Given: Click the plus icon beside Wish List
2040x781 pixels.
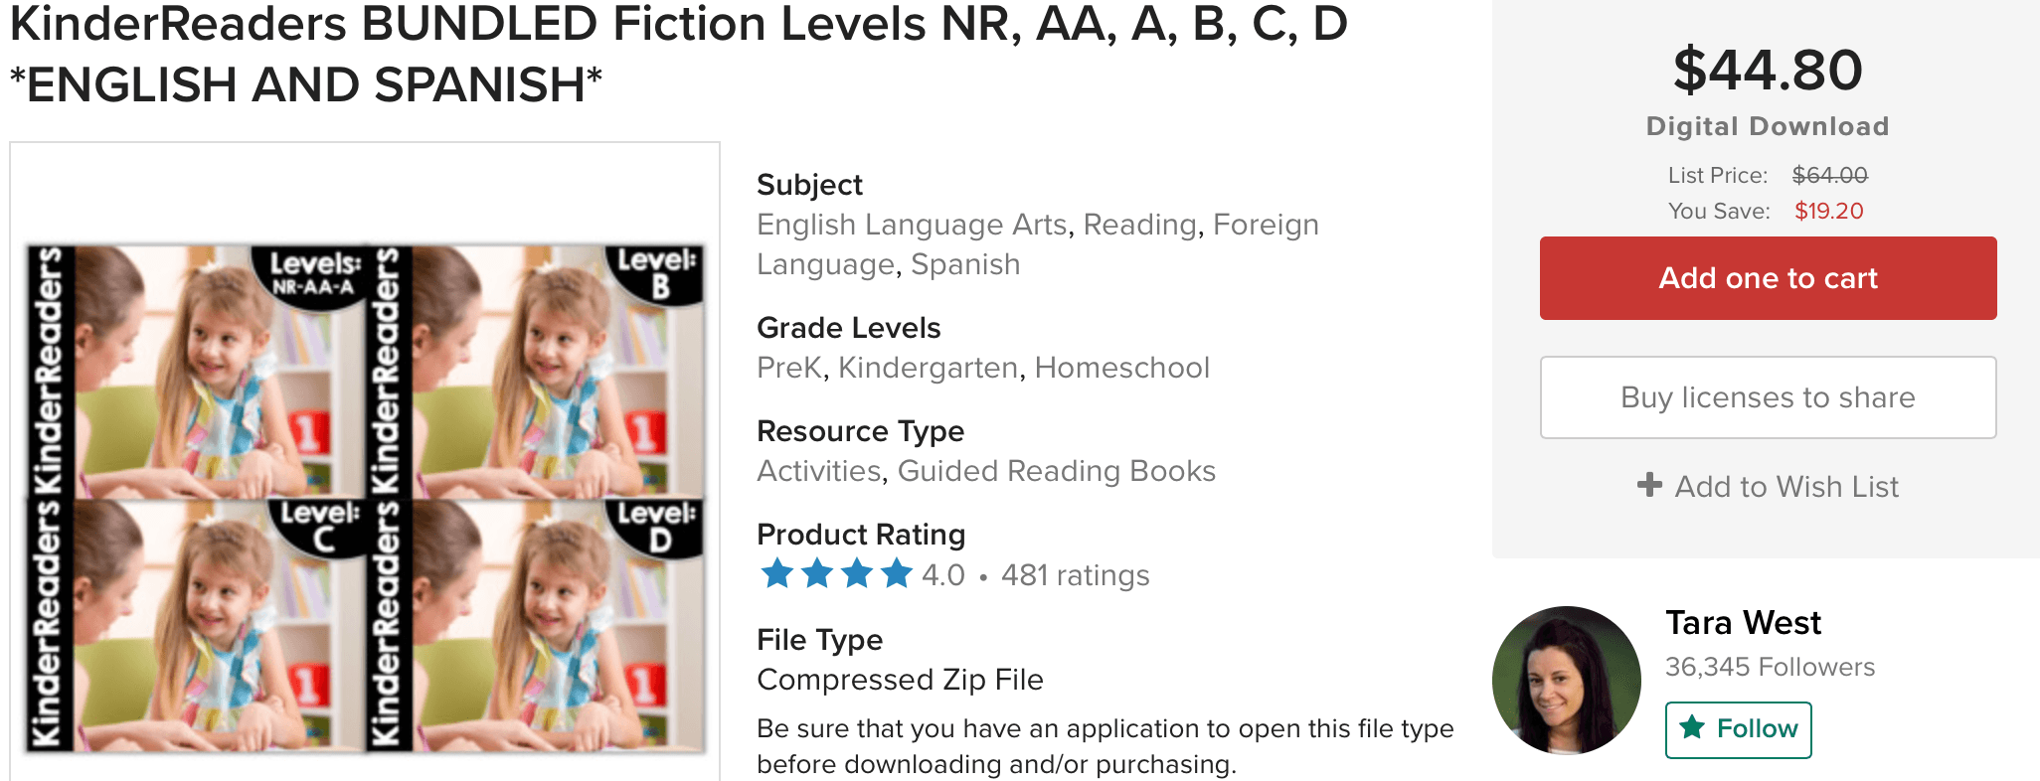Looking at the screenshot, I should pyautogui.click(x=1649, y=485).
